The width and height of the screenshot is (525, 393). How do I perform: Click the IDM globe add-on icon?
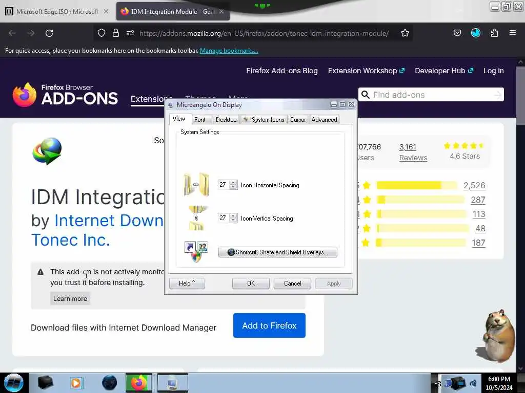[x=47, y=151]
